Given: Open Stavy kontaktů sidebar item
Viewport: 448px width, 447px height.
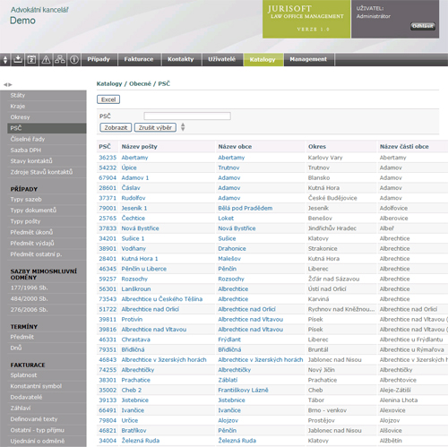Looking at the screenshot, I should (x=47, y=161).
